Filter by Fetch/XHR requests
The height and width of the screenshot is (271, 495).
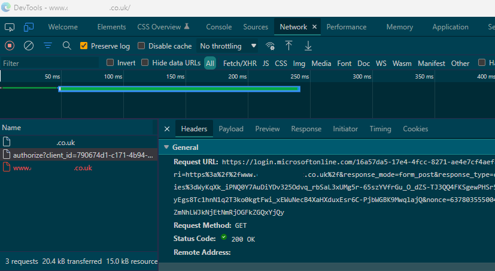click(239, 63)
